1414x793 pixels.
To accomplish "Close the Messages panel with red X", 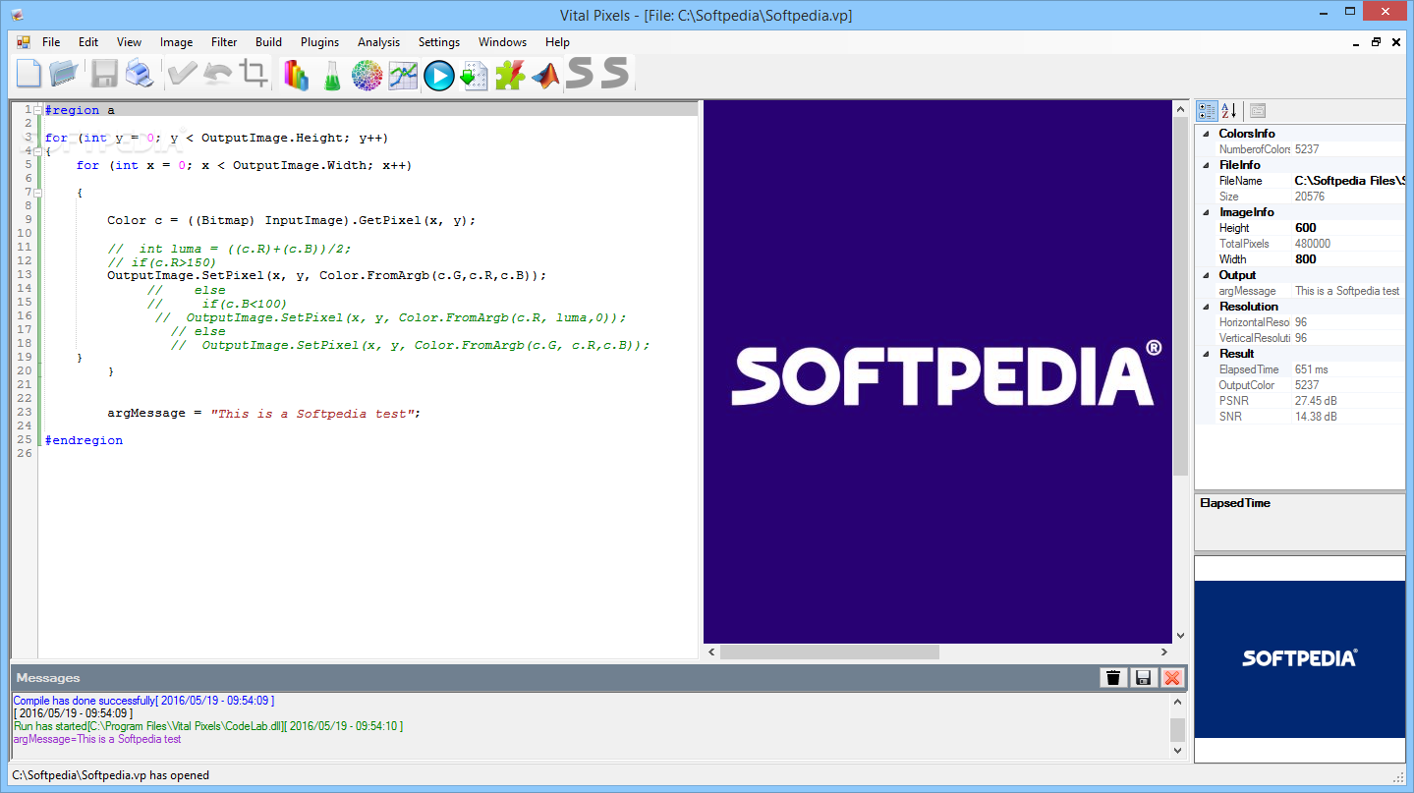I will click(x=1172, y=677).
